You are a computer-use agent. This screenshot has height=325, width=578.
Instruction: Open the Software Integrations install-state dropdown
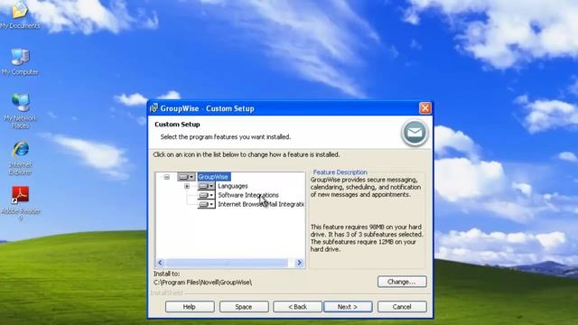(206, 195)
